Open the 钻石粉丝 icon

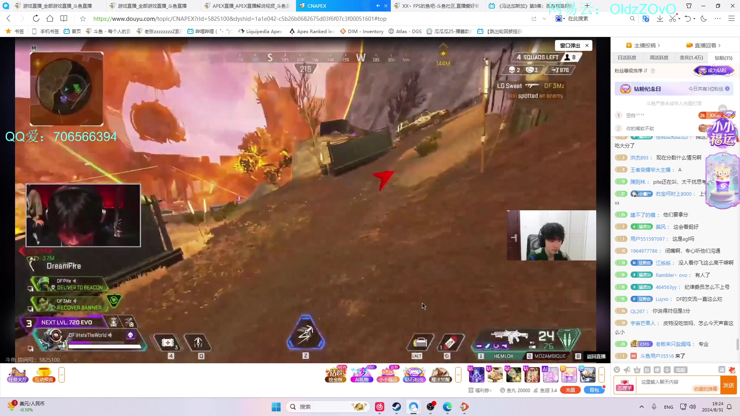pos(414,375)
